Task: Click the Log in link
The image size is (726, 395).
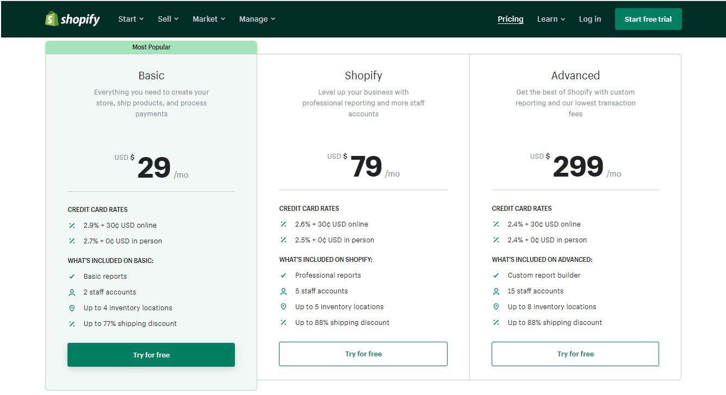Action: click(x=590, y=18)
